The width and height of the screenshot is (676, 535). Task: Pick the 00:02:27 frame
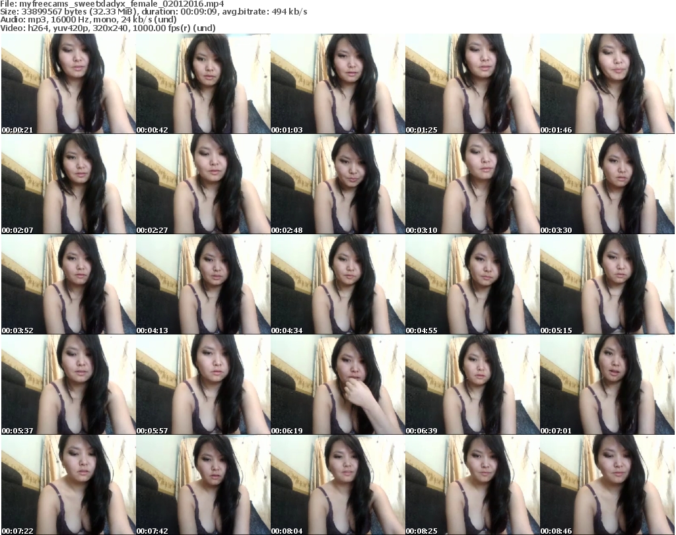203,184
